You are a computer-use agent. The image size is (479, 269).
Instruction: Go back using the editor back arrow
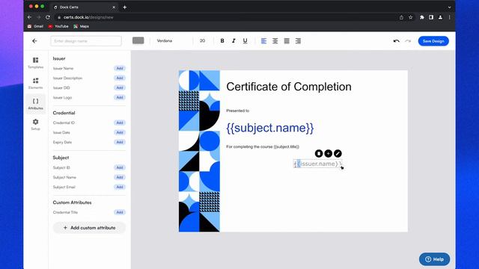coord(34,41)
